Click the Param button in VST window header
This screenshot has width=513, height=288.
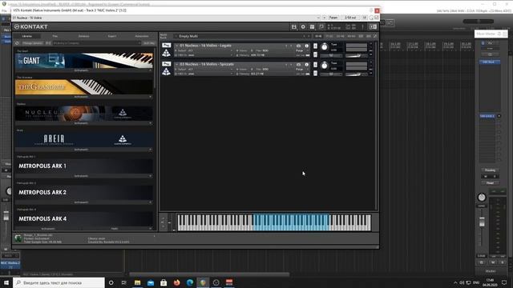[333, 18]
